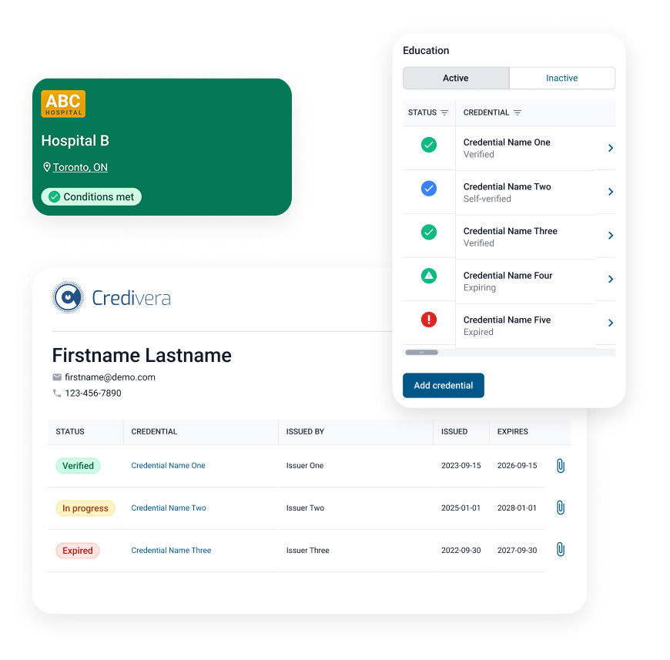
Task: Click the paperclip attachment for Credential Name One
Action: [560, 465]
